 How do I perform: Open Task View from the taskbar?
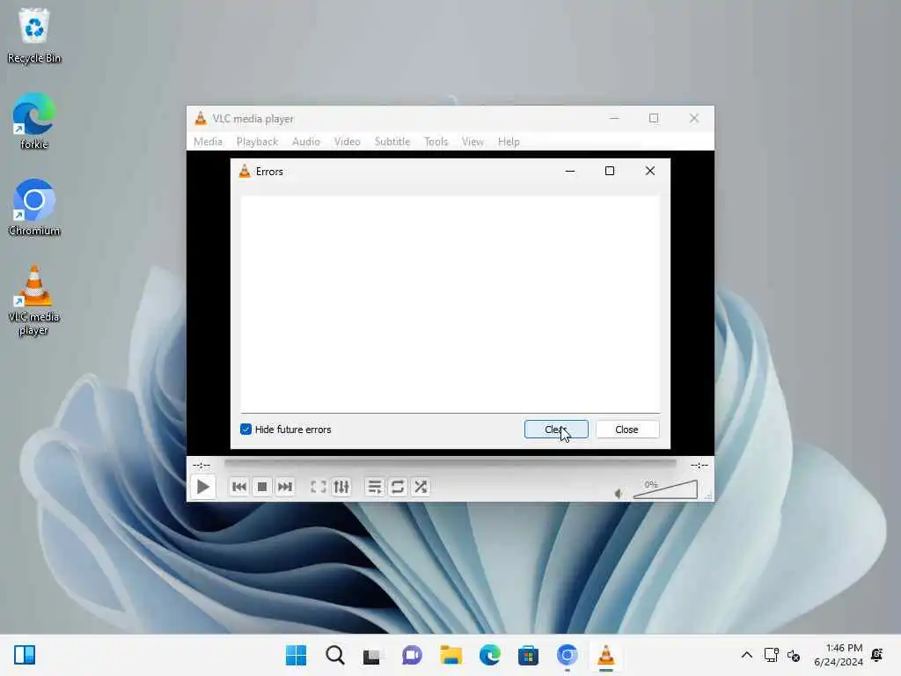[372, 655]
